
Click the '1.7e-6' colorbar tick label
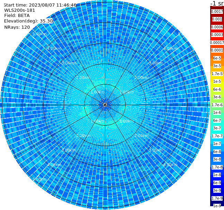[217, 105]
